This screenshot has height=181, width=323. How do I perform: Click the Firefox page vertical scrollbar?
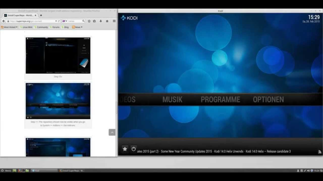(117, 108)
